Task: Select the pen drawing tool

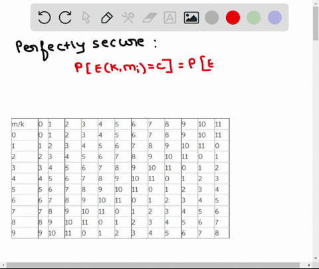Action: 107,18
